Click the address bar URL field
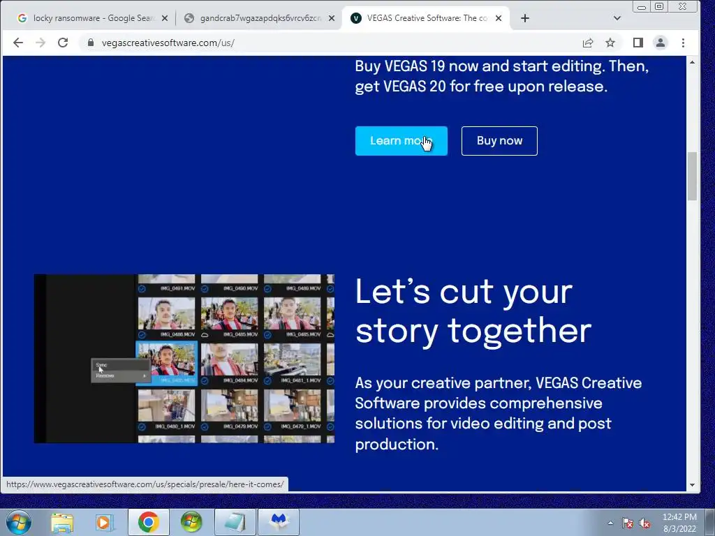The image size is (715, 536). [x=328, y=43]
